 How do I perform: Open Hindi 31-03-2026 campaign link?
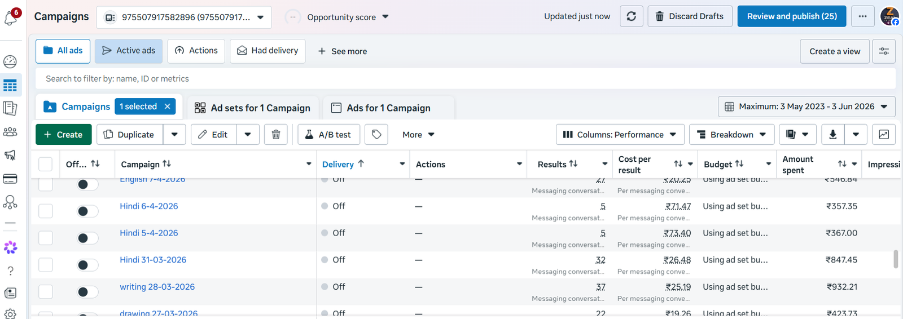tap(153, 260)
